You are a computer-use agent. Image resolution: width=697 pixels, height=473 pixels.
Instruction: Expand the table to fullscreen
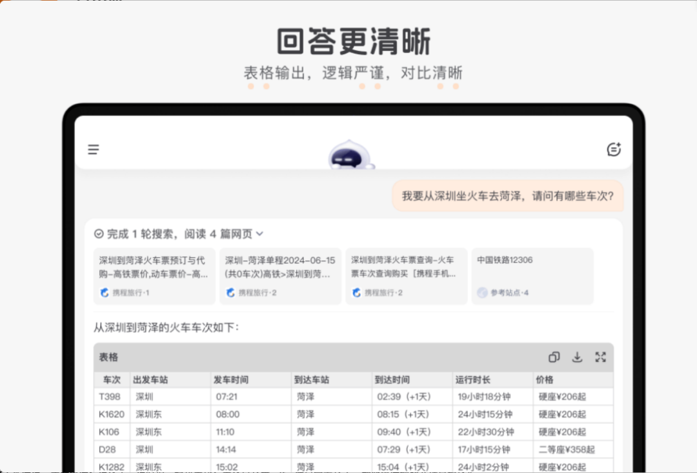point(601,357)
